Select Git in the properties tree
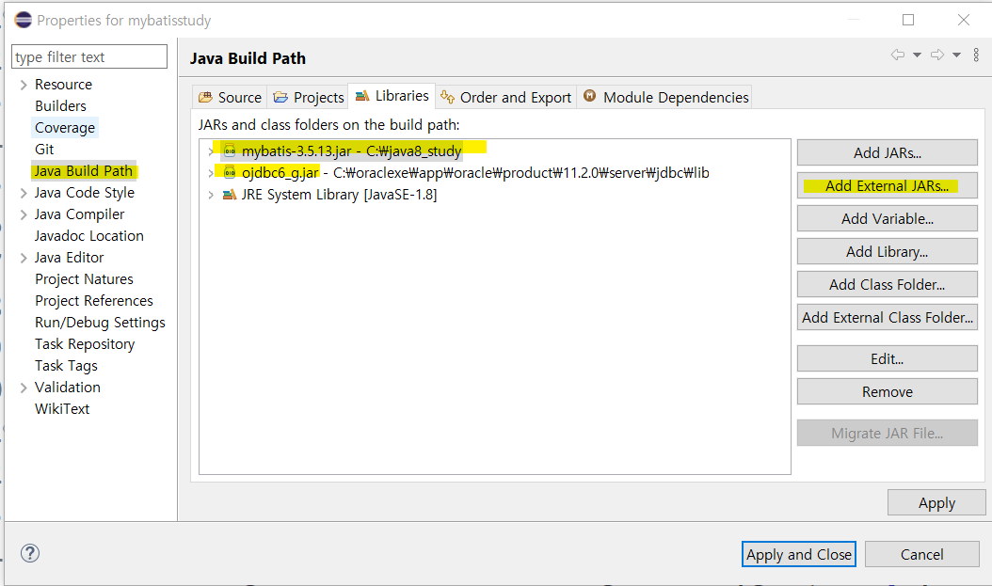 coord(44,150)
